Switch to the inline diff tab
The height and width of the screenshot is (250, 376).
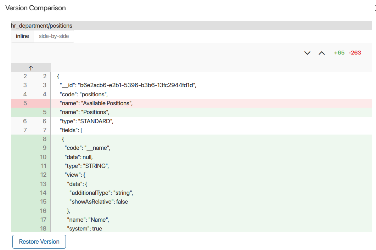[x=22, y=36]
